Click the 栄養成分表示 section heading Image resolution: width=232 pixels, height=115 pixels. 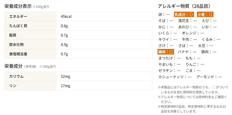click(18, 6)
